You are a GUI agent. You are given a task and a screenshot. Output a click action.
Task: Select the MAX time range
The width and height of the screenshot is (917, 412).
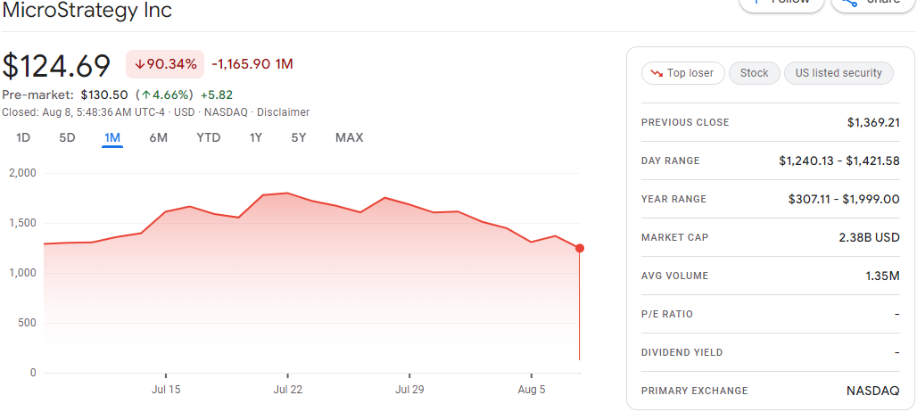click(349, 137)
